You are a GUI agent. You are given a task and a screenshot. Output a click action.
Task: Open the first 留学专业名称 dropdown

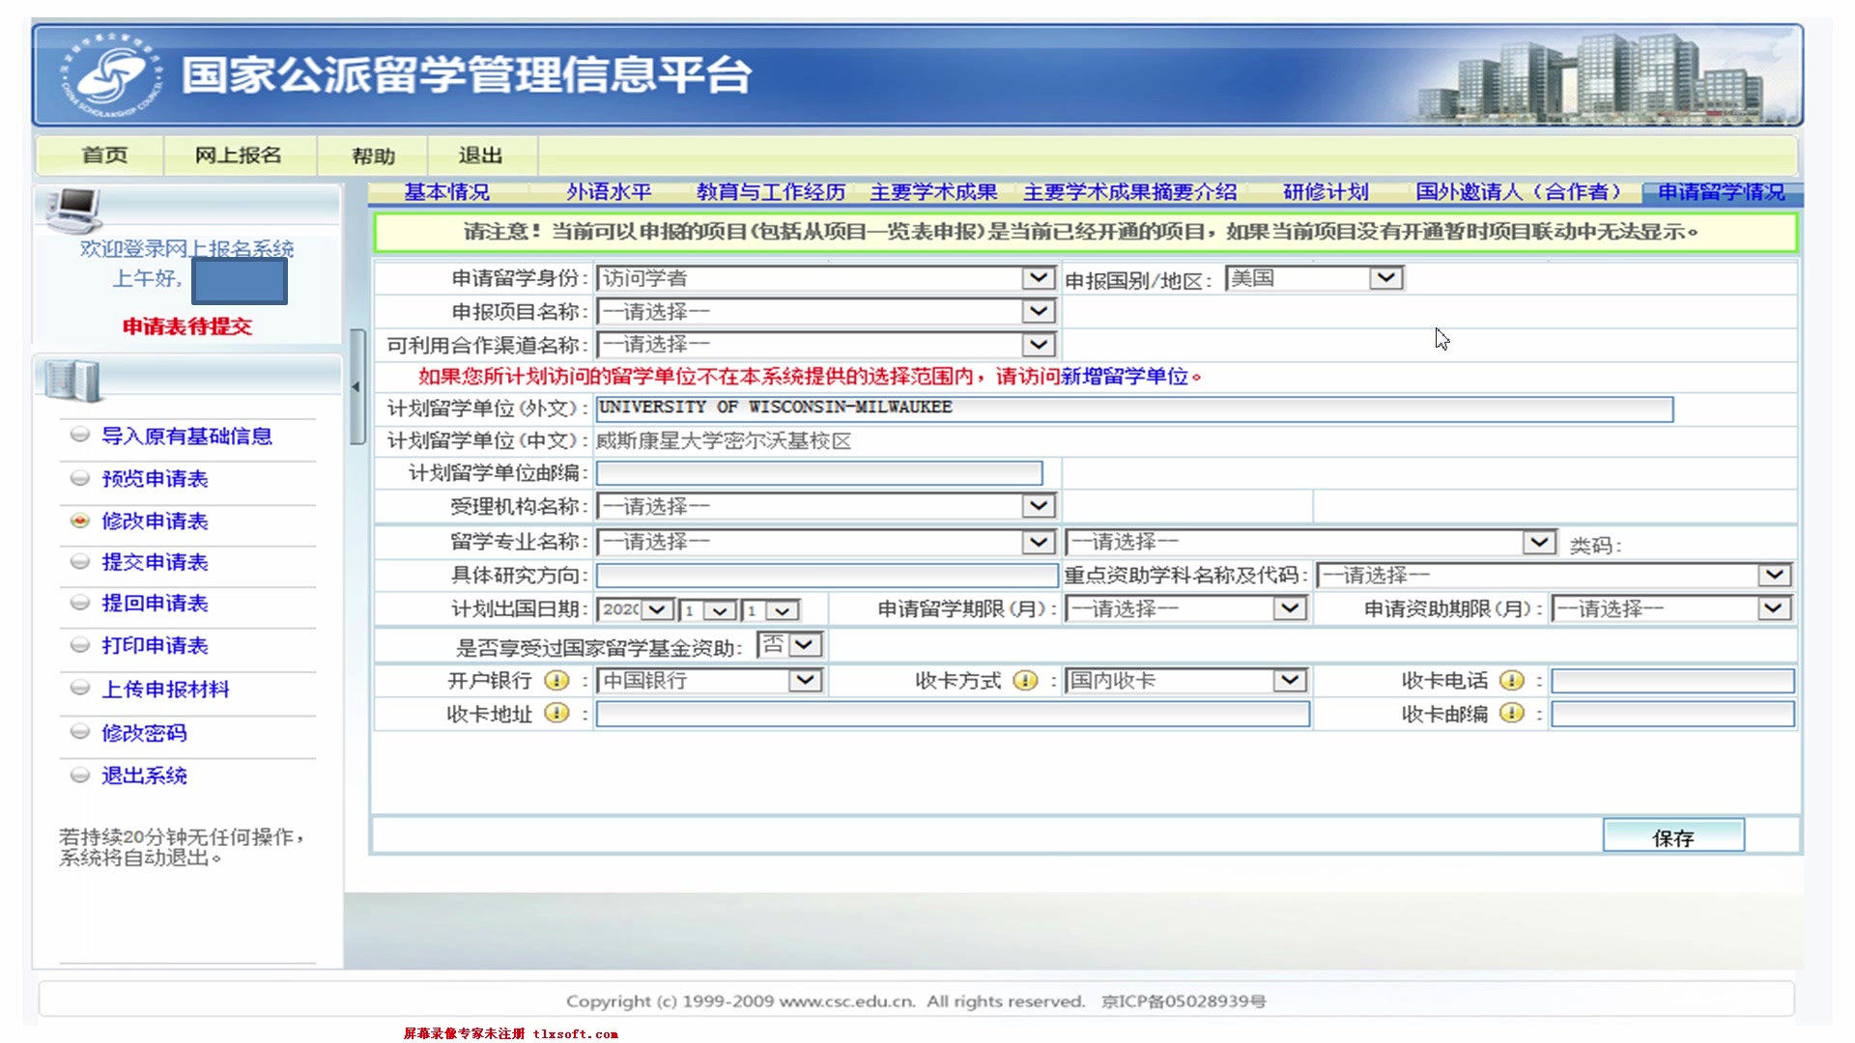point(826,542)
